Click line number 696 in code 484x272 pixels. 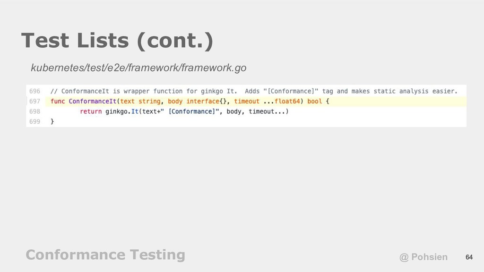coord(35,91)
